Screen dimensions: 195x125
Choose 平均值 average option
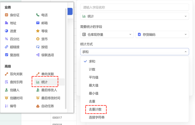(135, 77)
